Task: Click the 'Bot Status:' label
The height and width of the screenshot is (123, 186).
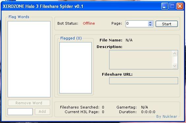Action: (x=68, y=23)
